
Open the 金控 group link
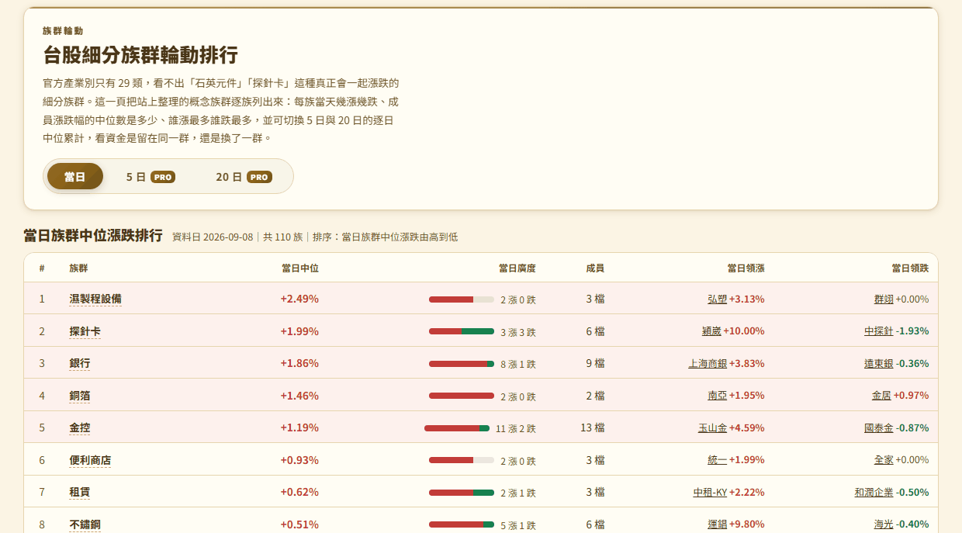tap(80, 427)
